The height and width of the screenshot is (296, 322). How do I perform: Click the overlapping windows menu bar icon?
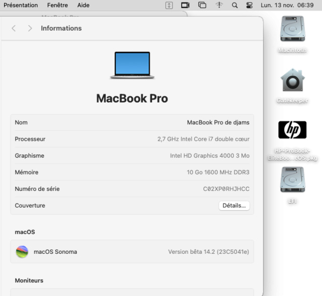tap(202, 5)
